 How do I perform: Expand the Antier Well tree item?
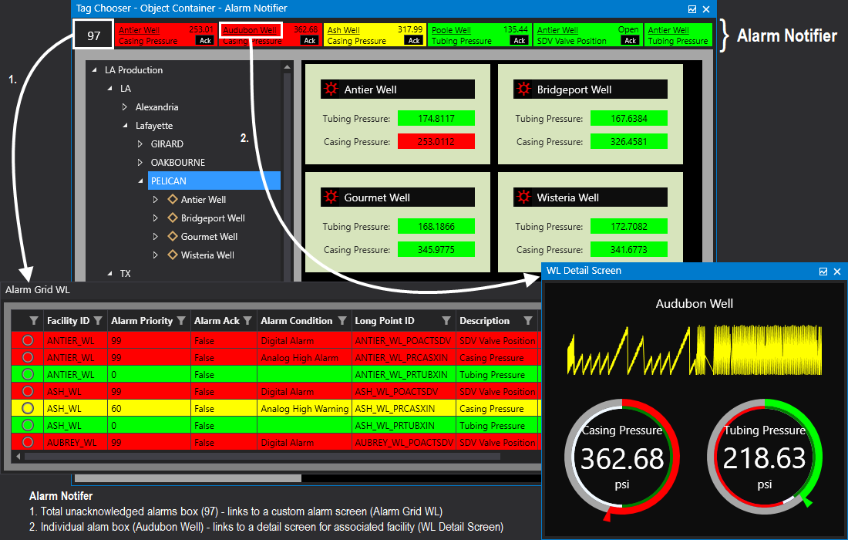[x=155, y=199]
